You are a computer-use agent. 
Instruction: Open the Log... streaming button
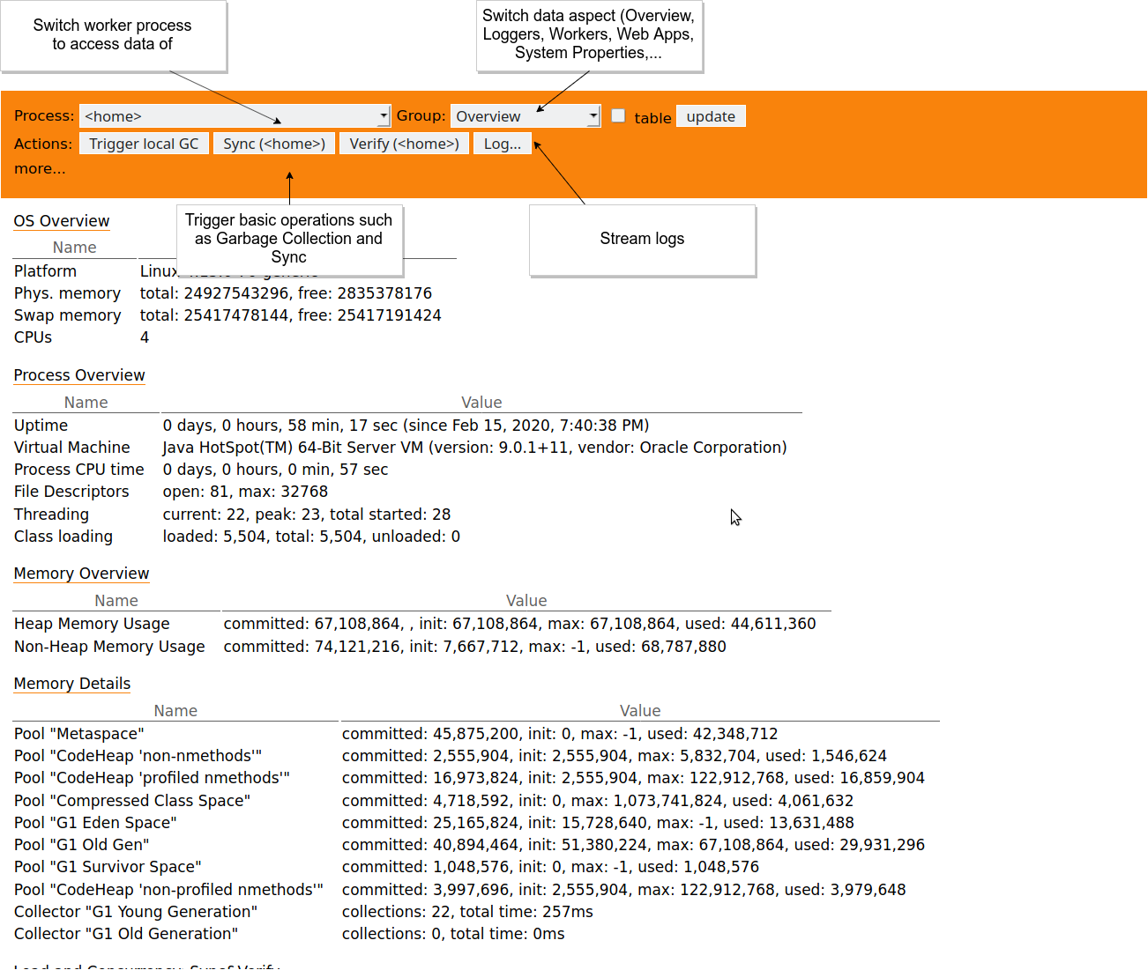click(503, 144)
